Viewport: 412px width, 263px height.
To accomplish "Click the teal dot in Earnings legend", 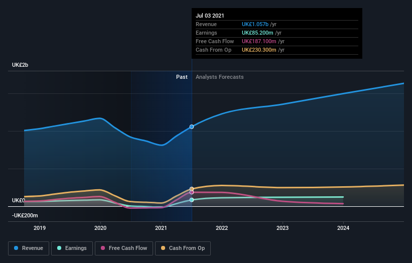I will click(x=59, y=248).
